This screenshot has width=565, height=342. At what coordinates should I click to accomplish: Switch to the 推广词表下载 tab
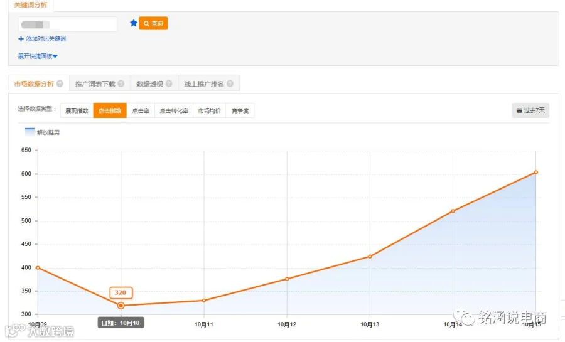pos(95,84)
